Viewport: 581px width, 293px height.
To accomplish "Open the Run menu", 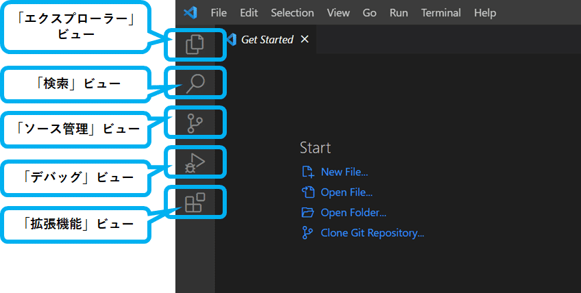I will point(399,13).
